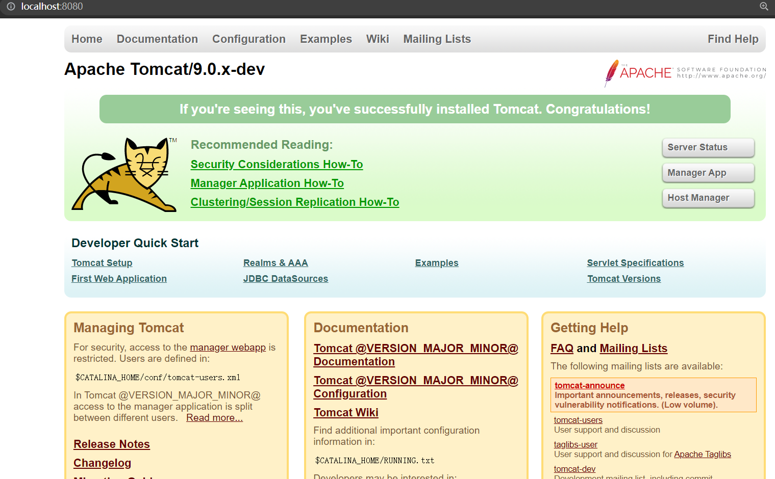Screen dimensions: 775x479
Task: Click the Host Manager button
Action: coord(708,198)
